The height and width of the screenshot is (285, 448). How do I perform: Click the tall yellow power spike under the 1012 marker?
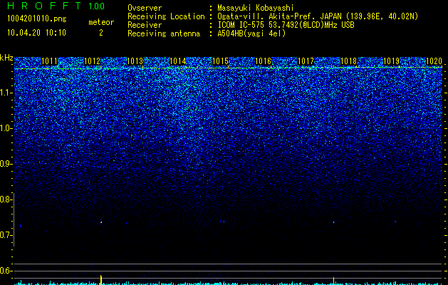[101, 280]
